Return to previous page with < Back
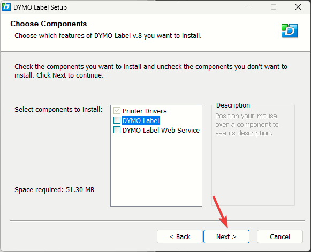Screen dimensions: 311x252 pos(180,236)
